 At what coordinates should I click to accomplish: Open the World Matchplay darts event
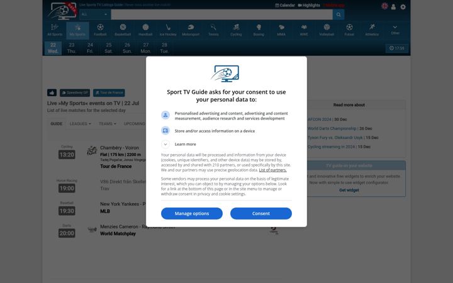(118, 233)
